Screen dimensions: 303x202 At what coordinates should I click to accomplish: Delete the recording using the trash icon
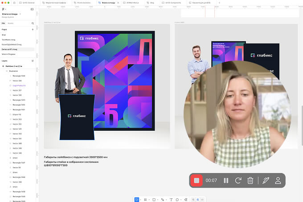(x=250, y=181)
